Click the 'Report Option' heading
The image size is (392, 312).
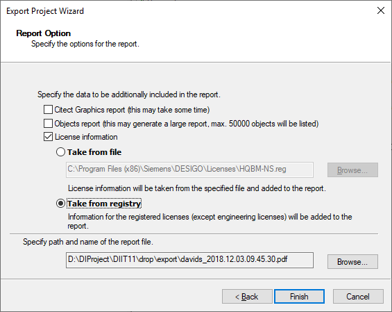44,33
